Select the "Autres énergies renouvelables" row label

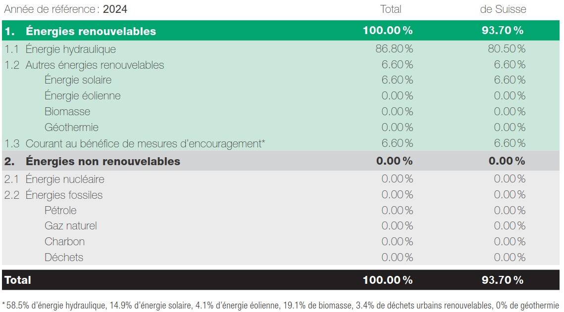point(95,65)
